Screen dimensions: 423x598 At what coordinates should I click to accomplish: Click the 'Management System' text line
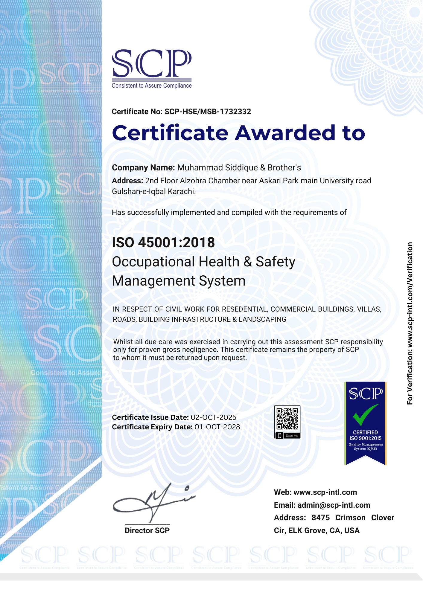(x=179, y=281)
